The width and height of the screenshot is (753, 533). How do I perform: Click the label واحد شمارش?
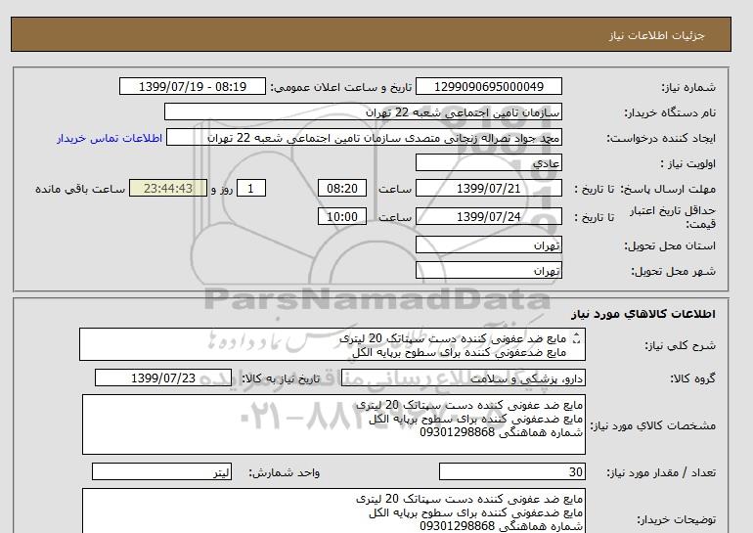click(285, 472)
